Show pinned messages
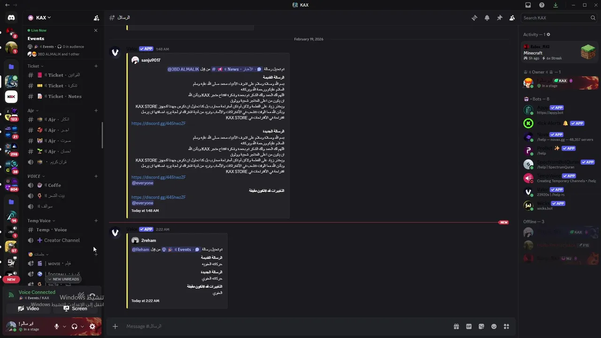Viewport: 601px width, 338px height. (500, 18)
